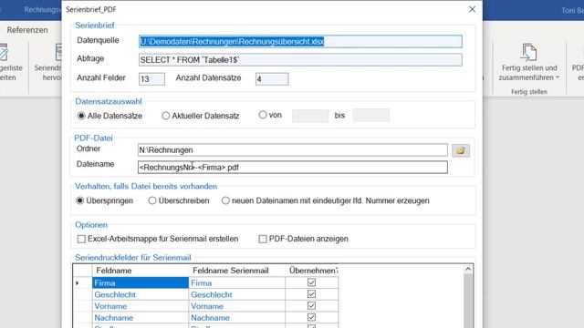Tick the PDF-Dateien anzeigen checkbox

click(x=263, y=239)
